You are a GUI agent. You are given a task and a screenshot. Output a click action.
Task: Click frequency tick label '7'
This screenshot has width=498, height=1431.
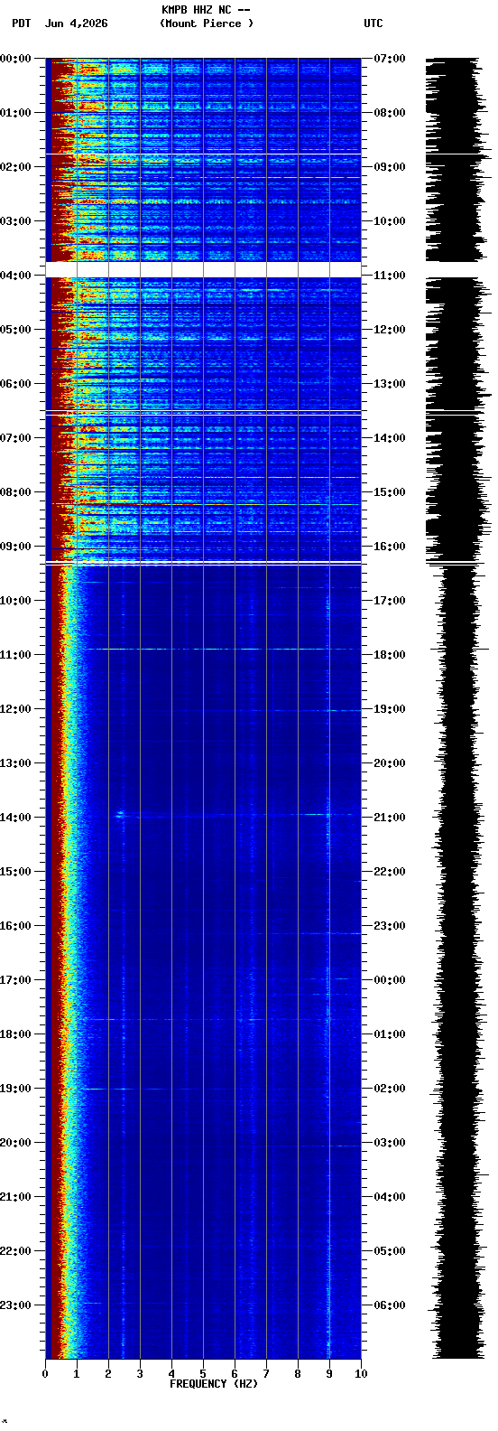pos(266,1374)
